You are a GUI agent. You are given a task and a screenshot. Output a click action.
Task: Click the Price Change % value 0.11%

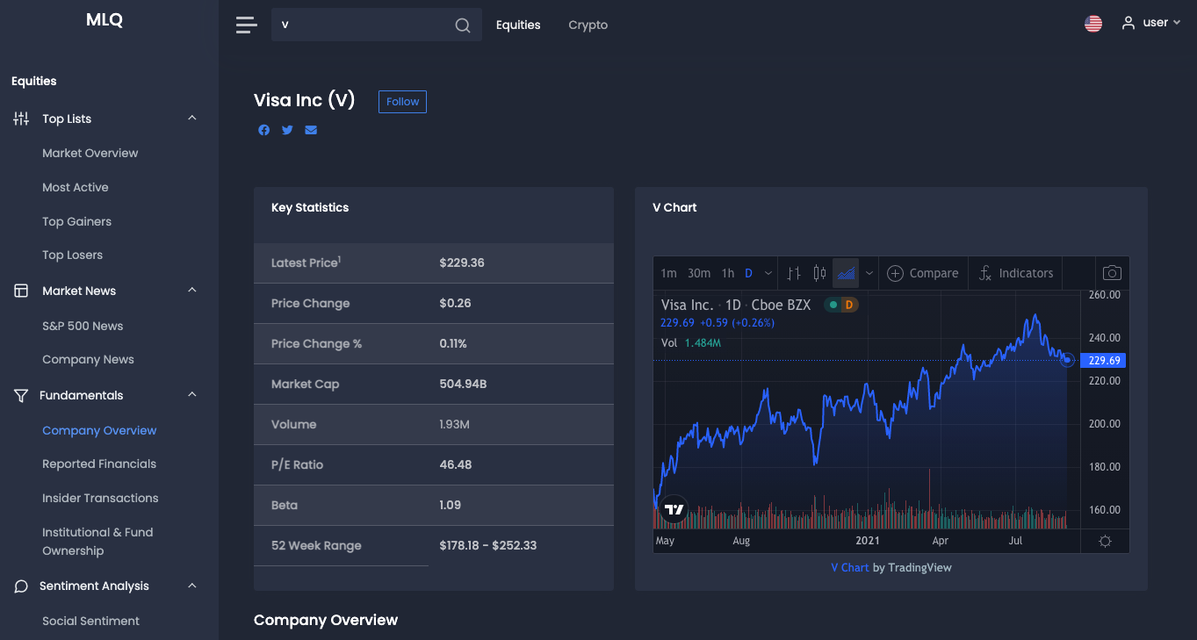[x=453, y=343]
